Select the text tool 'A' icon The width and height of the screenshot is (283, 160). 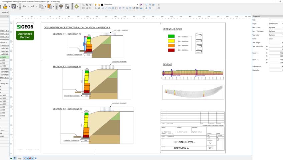tap(95, 8)
